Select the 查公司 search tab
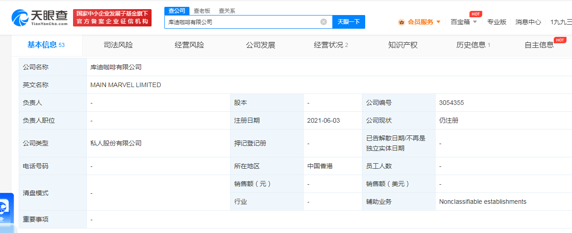 click(177, 11)
